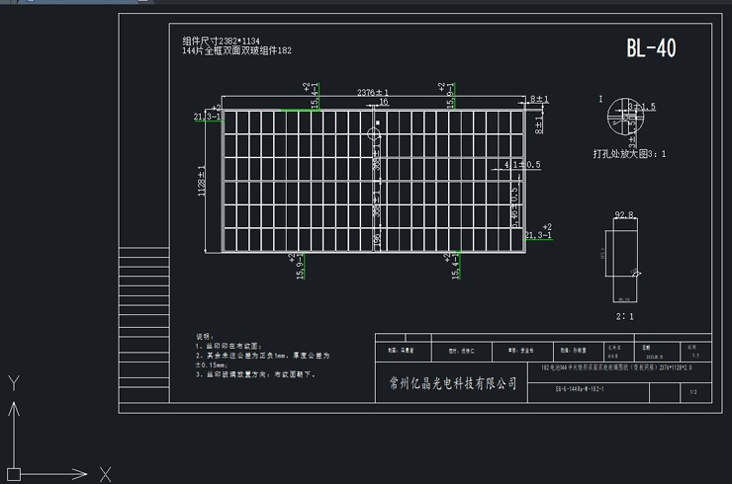Select the X axis label of UCS icon
The width and height of the screenshot is (732, 484).
[106, 473]
